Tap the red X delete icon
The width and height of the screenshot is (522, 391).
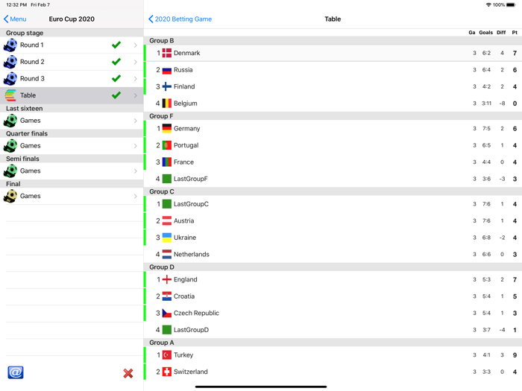128,373
